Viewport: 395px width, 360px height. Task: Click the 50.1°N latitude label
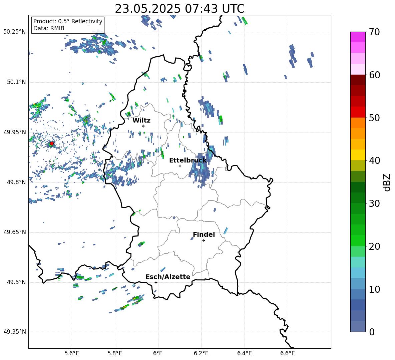coord(16,82)
